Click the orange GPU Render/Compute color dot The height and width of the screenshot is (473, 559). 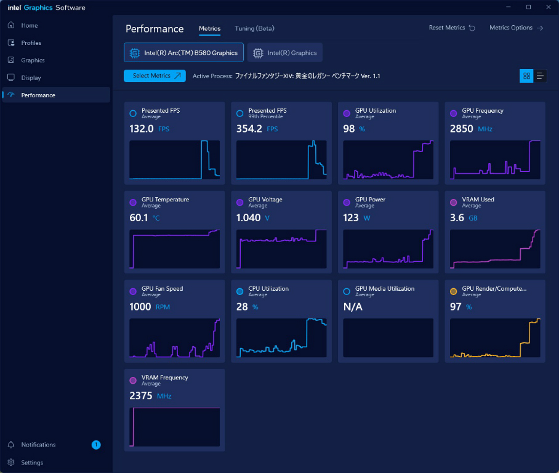tap(454, 291)
